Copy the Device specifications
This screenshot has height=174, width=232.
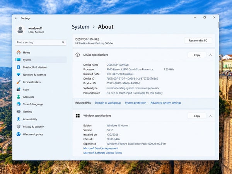click(x=197, y=55)
